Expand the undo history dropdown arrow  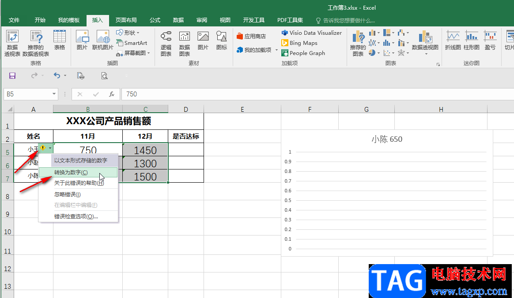[x=65, y=75]
